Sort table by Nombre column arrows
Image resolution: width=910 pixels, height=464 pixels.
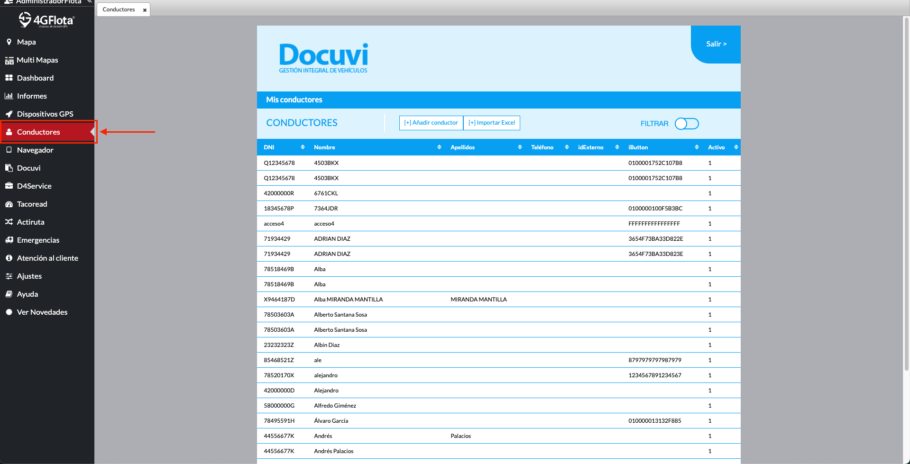pos(439,147)
